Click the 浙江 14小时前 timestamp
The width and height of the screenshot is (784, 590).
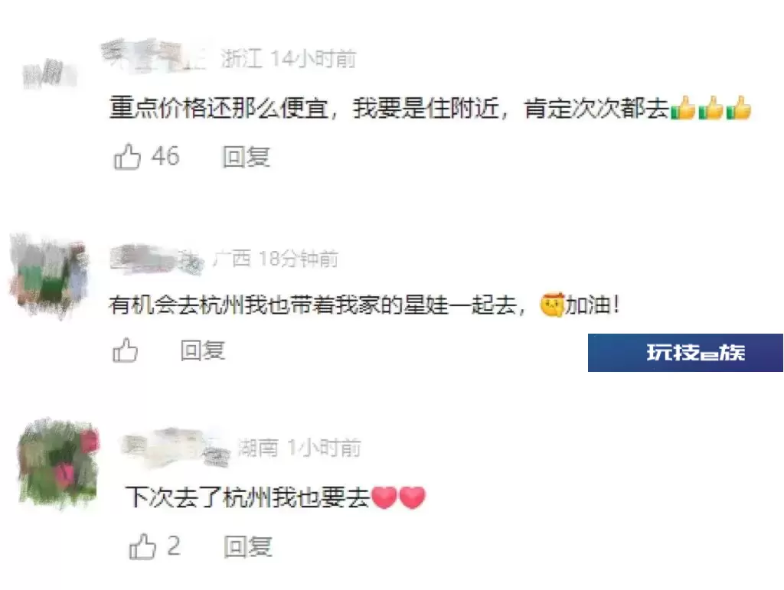tap(289, 59)
